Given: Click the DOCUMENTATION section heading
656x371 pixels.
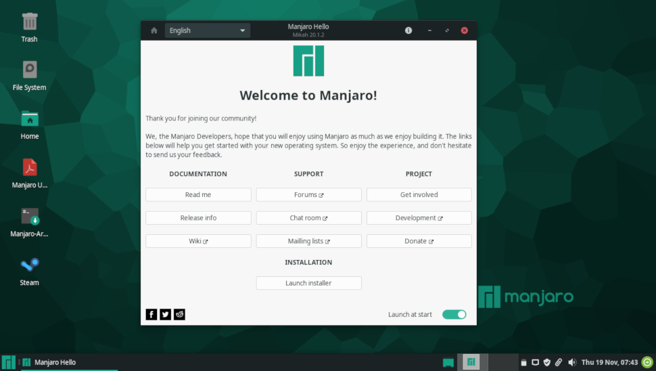Looking at the screenshot, I should [x=198, y=174].
